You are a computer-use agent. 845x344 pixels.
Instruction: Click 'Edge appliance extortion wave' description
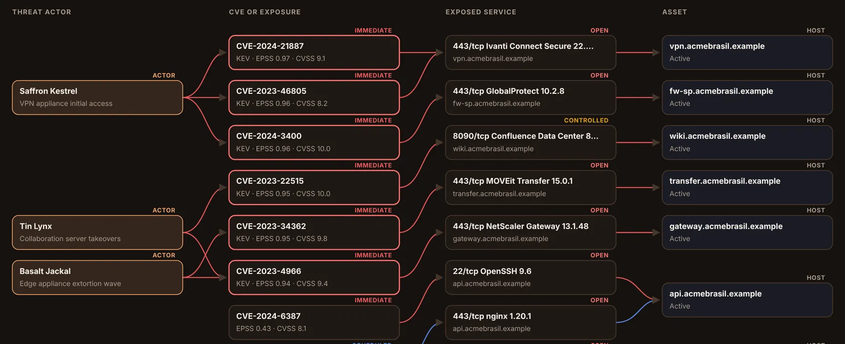tap(70, 283)
